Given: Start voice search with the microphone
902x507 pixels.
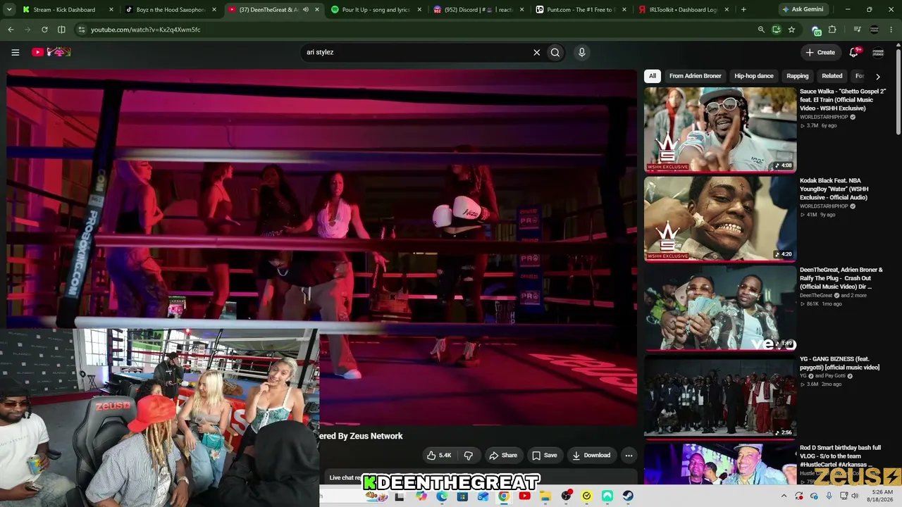Looking at the screenshot, I should [x=581, y=52].
